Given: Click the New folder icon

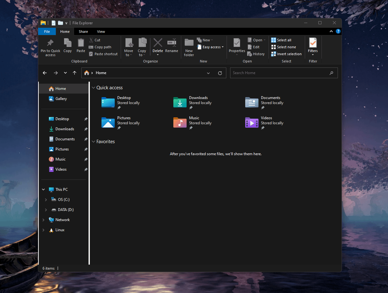Looking at the screenshot, I should pos(189,43).
